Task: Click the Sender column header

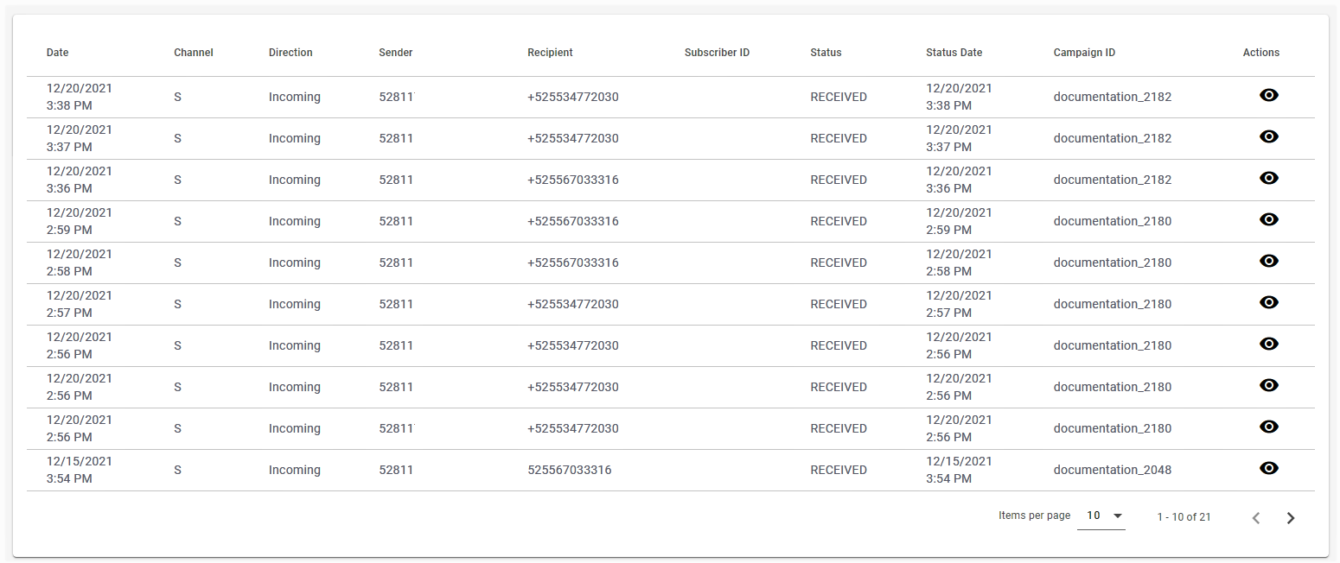Action: coord(396,53)
